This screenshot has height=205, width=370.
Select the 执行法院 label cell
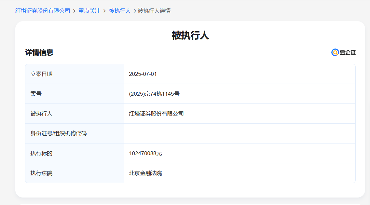[75, 173]
